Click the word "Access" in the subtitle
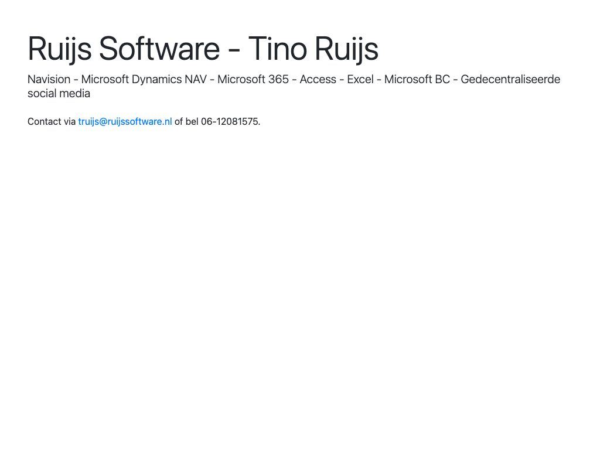This screenshot has height=450, width=600. point(318,79)
